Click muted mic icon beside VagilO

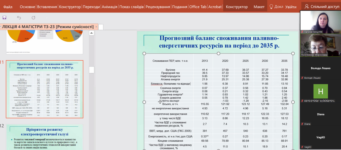[x=302, y=147]
